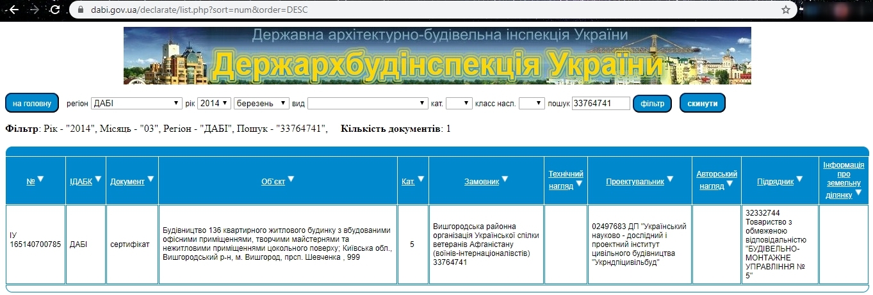Open the регіон dropdown showing ДАБІ
Image resolution: width=873 pixels, height=295 pixels.
click(x=136, y=103)
